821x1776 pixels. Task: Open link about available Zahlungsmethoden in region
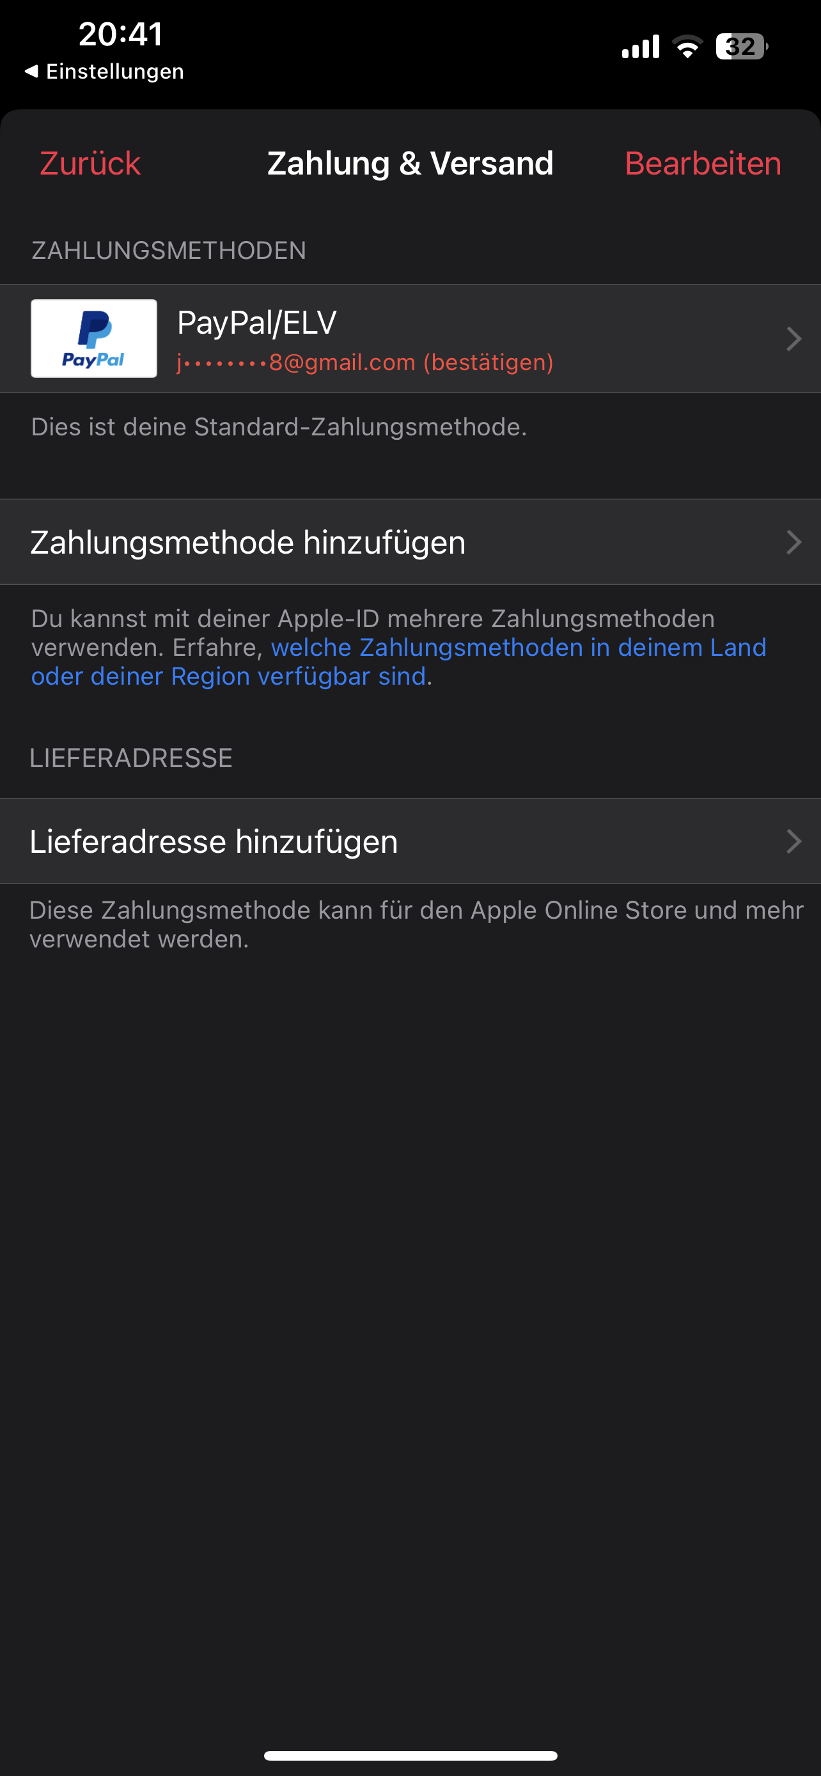398,662
